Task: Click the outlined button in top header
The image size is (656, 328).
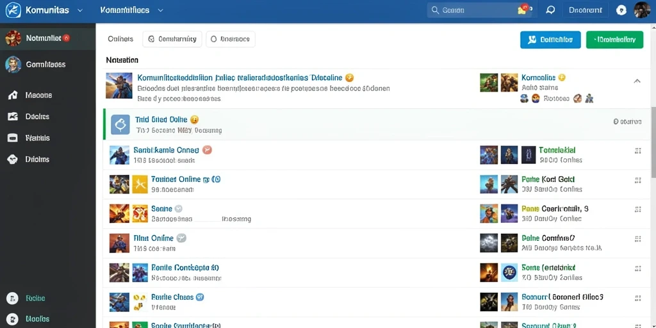Action: [x=586, y=10]
